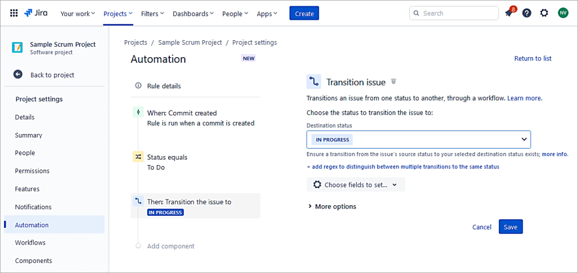
Task: Click the Back to project arrow icon
Action: 18,75
